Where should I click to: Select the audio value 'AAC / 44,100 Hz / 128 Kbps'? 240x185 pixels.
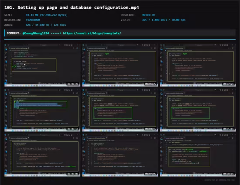click(46, 25)
